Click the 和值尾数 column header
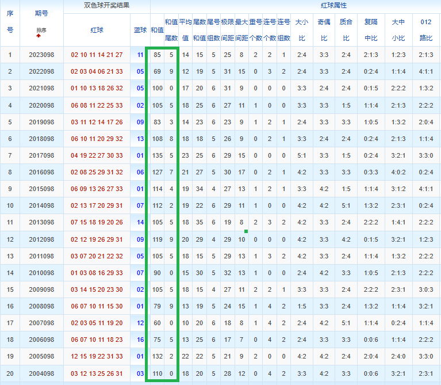Screen dimensions: 441x385 pyautogui.click(x=171, y=30)
